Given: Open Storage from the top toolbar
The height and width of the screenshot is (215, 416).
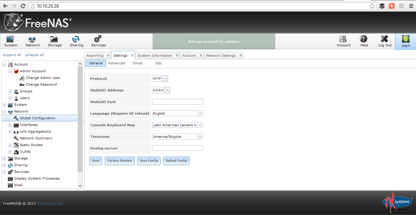Looking at the screenshot, I should click(54, 41).
